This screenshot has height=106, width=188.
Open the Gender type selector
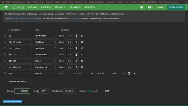(x=45, y=61)
